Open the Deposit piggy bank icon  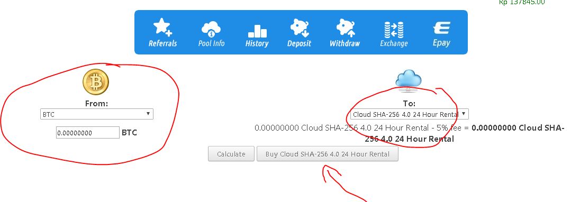tap(299, 28)
